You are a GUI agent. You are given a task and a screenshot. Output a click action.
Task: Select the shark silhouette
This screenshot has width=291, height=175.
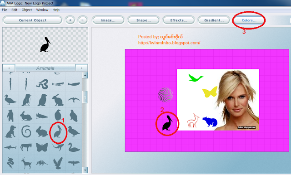[10, 147]
